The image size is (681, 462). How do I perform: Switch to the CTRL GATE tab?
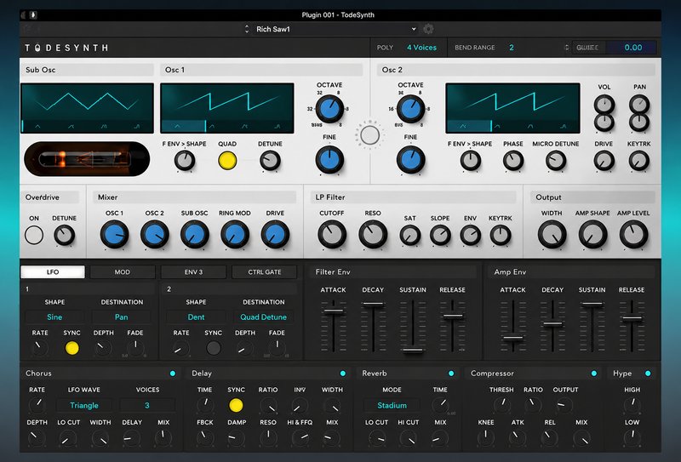pos(265,271)
